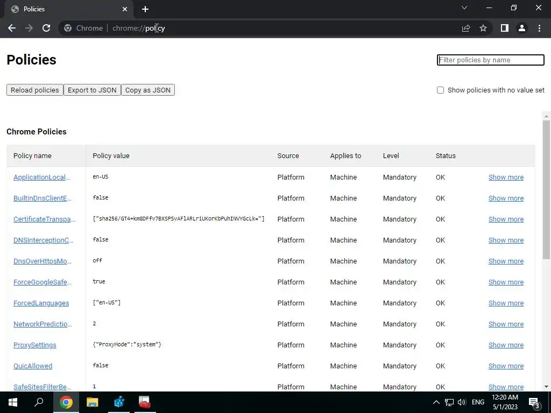Screen dimensions: 551x413
Task: Click the Reload policies button
Action: [x=35, y=90]
